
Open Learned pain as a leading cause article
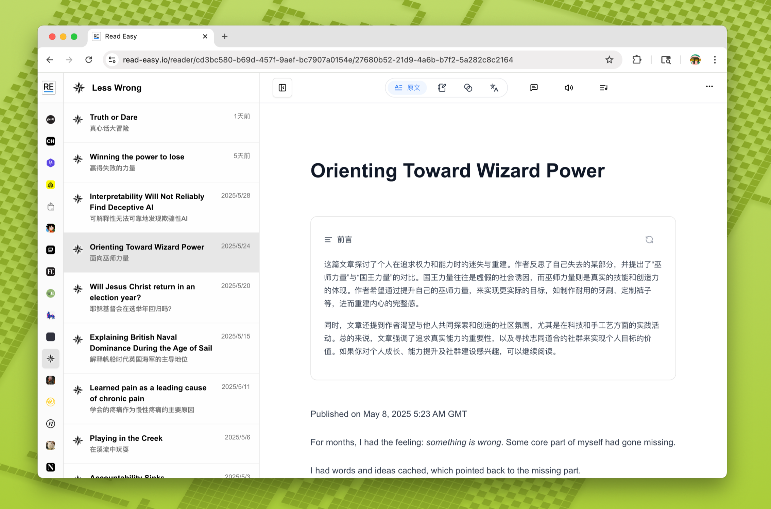pos(161,399)
